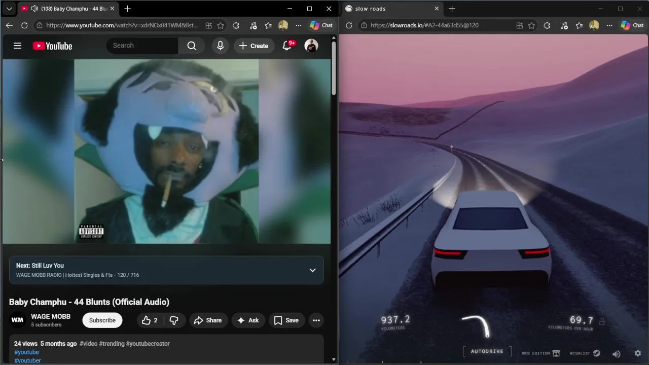The image size is (649, 365).
Task: Reload the slow roads page
Action: tap(349, 25)
